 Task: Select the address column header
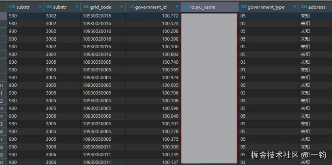coord(315,7)
